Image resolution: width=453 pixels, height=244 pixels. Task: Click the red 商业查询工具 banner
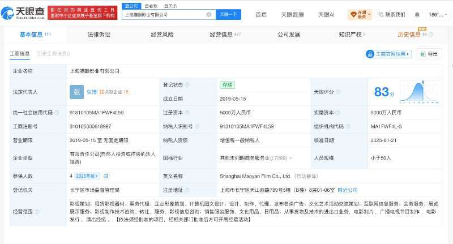point(83,12)
